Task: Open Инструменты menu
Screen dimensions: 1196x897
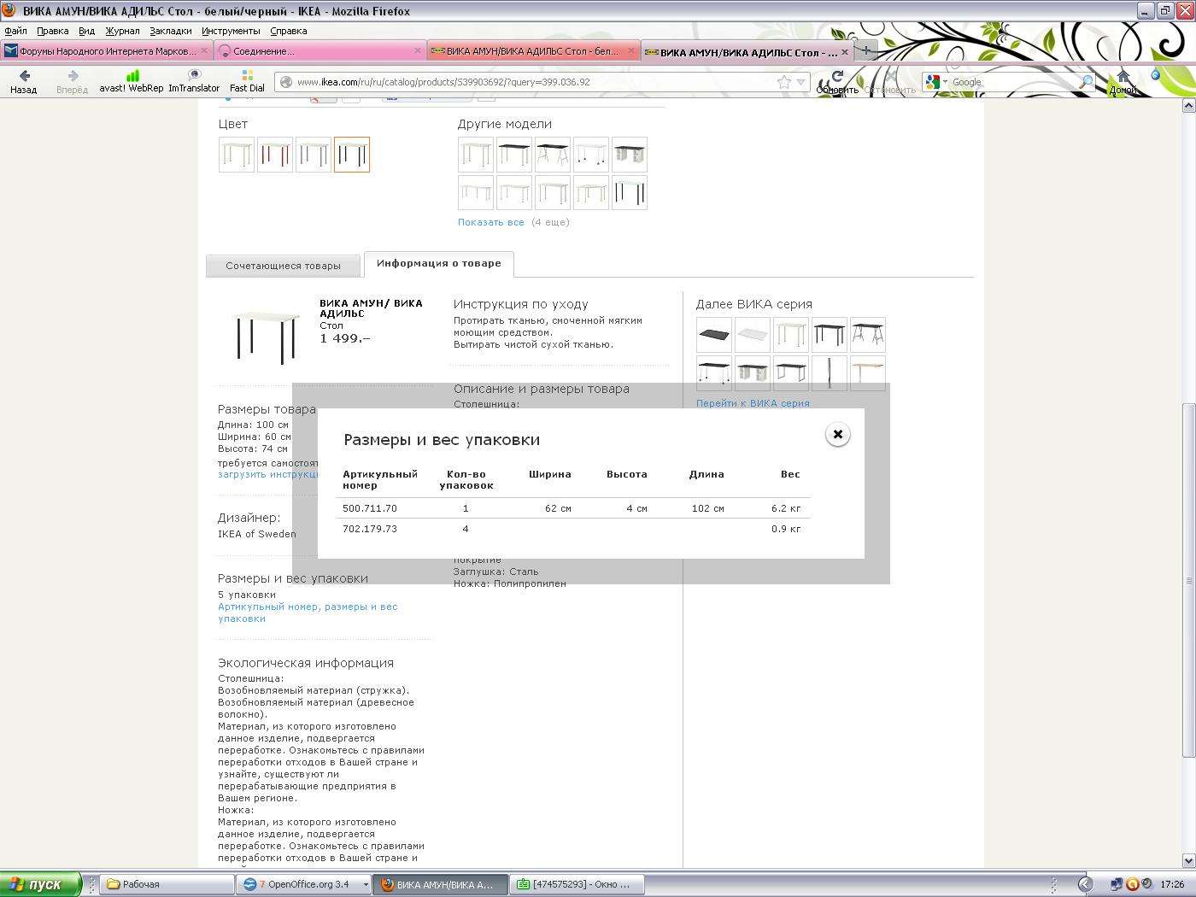Action: click(231, 31)
